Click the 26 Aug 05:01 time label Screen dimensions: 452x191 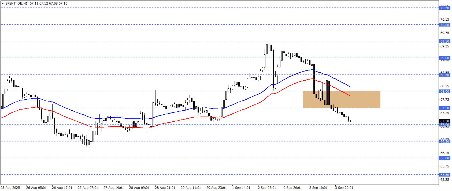click(x=36, y=188)
